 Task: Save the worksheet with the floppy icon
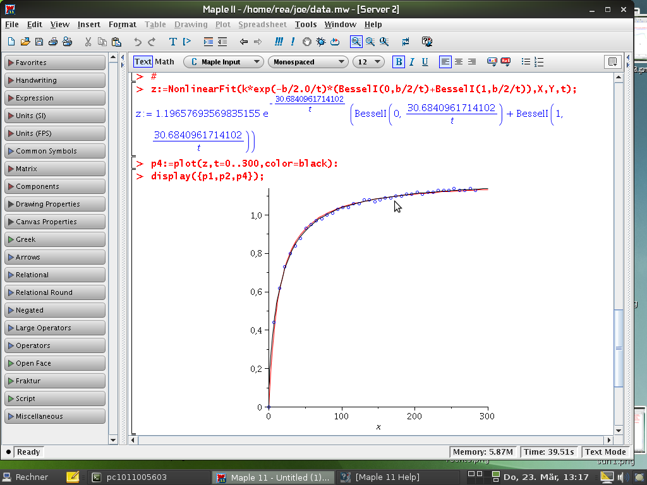39,42
